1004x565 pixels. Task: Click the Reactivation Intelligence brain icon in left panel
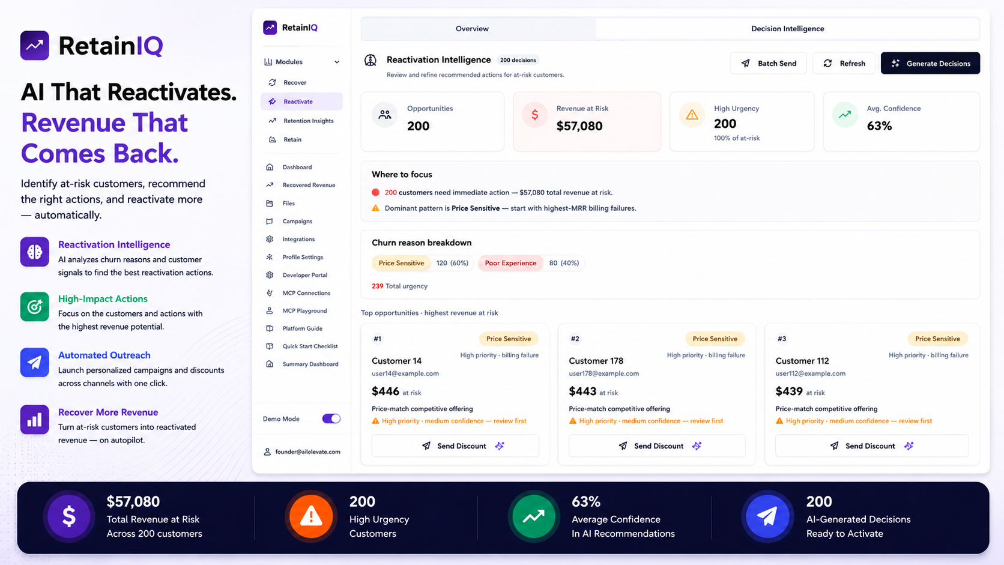point(35,252)
